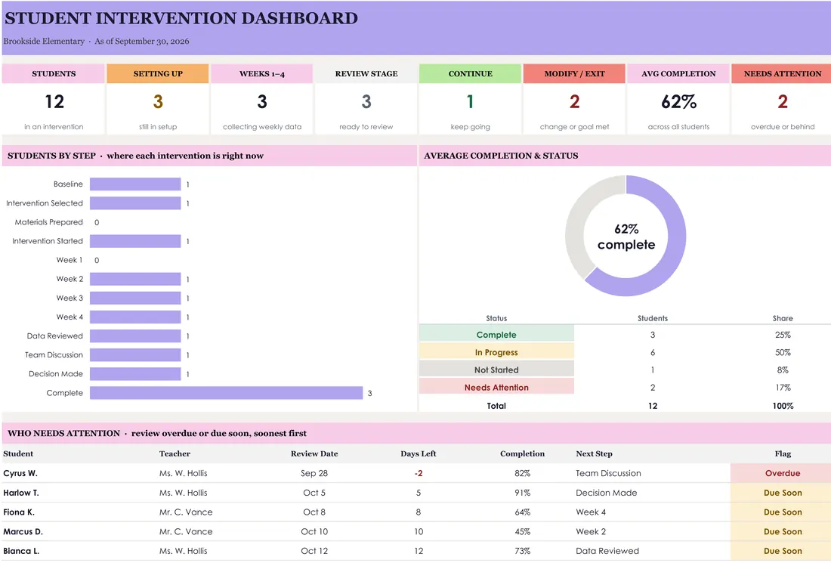Select 'overdue or behind' caption

pyautogui.click(x=783, y=127)
